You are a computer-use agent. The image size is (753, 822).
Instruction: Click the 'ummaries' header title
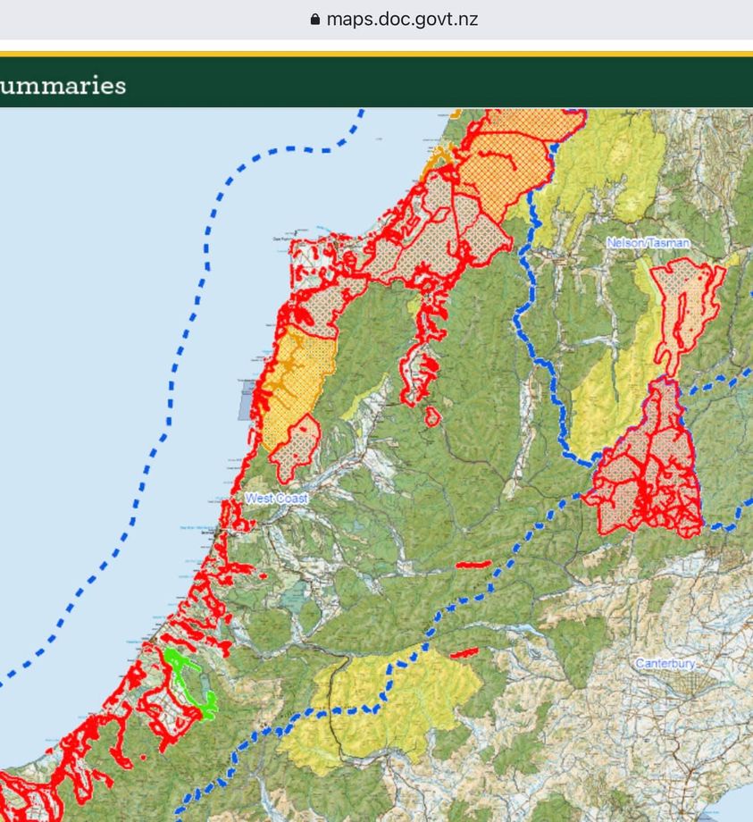pos(63,86)
